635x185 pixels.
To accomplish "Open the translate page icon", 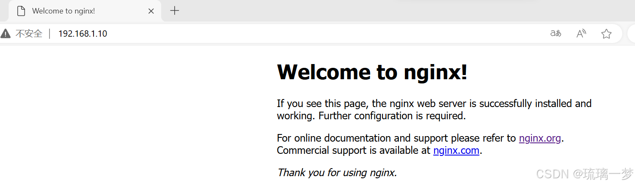I will point(555,34).
